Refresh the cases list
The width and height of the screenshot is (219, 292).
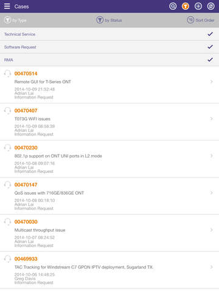pos(210,6)
